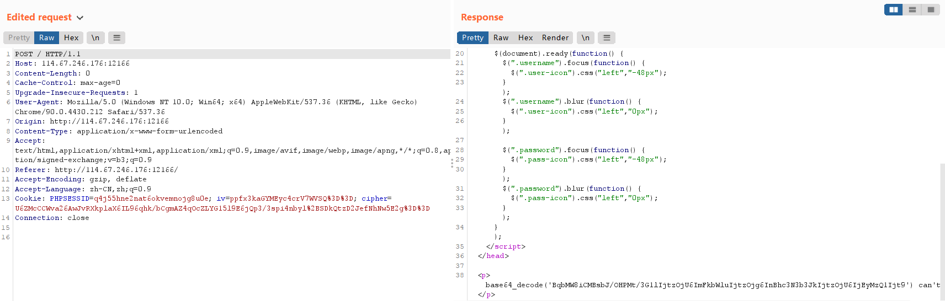Image resolution: width=945 pixels, height=301 pixels.
Task: Click the Host: 114.67.246.176:12166 header line
Action: (72, 63)
